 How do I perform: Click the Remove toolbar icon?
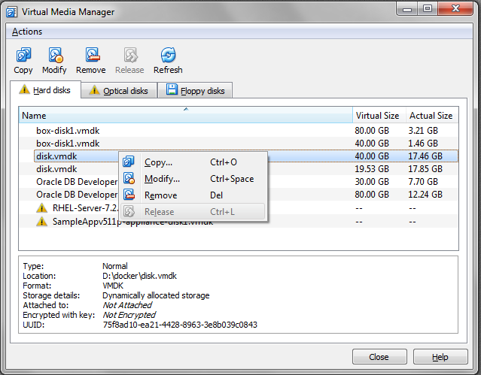pos(90,55)
